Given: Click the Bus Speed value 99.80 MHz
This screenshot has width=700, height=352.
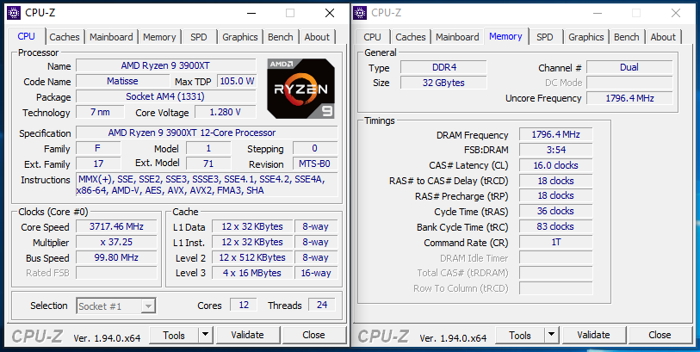Looking at the screenshot, I should (x=116, y=257).
